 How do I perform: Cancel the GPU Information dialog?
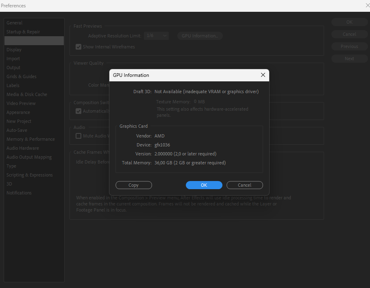point(244,185)
